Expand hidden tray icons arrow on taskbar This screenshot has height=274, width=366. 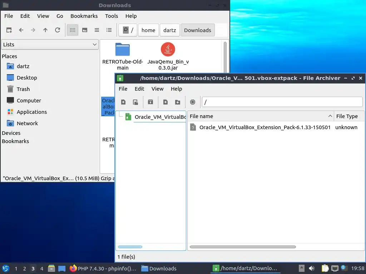coord(302,268)
